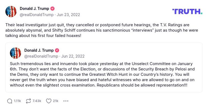Click the Truth Social logo
This screenshot has width=208, height=109.
pos(187,12)
